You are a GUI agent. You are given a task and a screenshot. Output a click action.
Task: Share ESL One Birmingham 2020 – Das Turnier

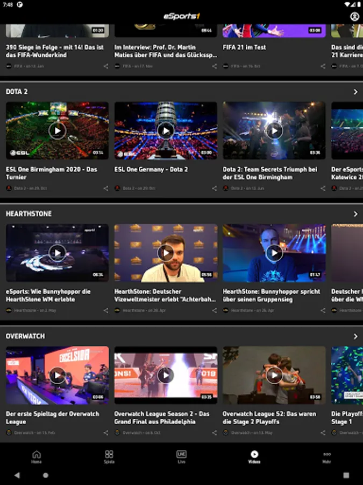coord(106,188)
